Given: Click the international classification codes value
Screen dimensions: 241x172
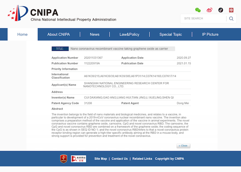Looking at the screenshot, I should point(130,76).
